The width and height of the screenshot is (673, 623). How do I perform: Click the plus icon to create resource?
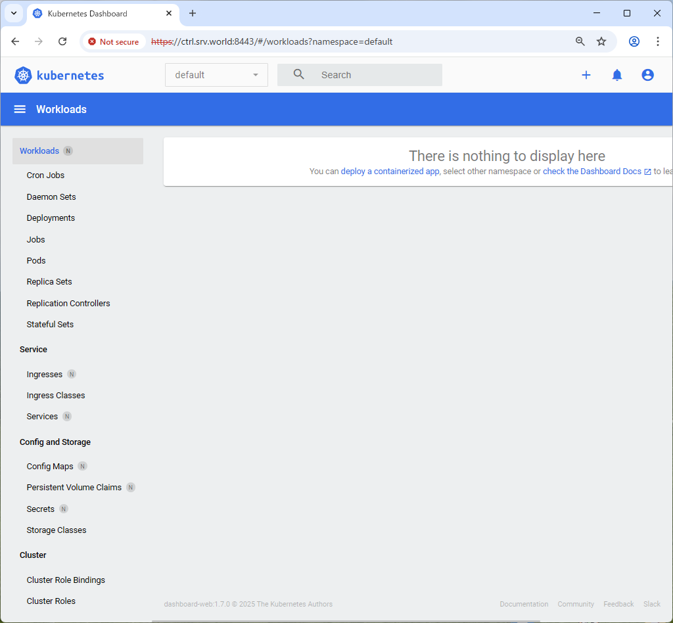click(x=586, y=75)
